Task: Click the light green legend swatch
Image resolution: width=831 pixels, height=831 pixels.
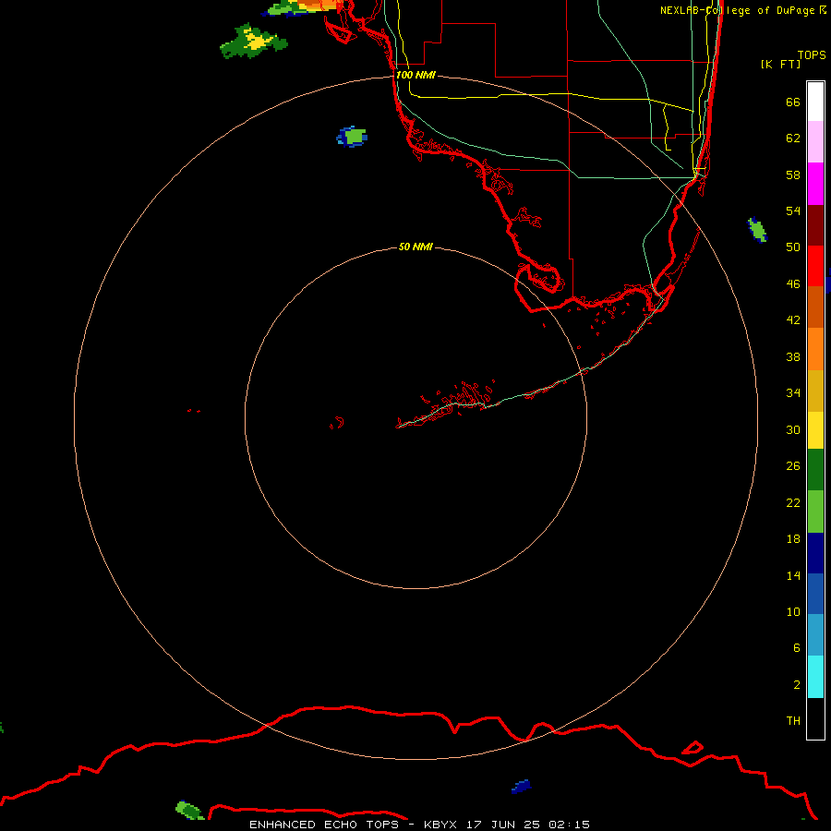Action: (815, 512)
